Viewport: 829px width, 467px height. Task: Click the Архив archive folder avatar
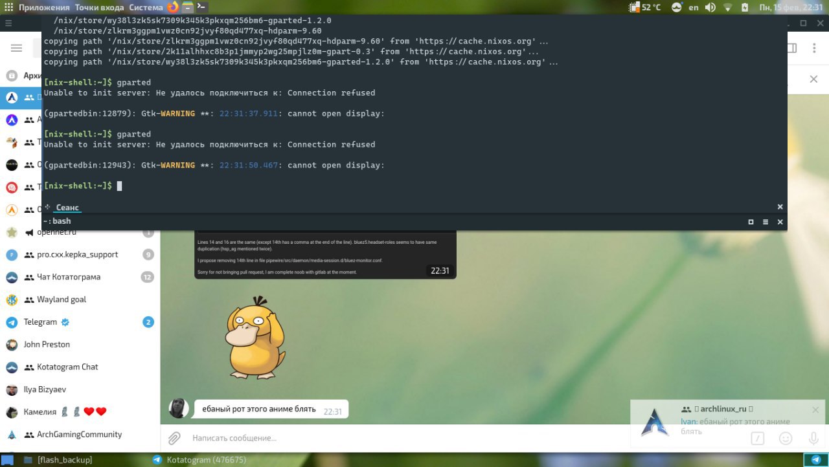point(12,76)
